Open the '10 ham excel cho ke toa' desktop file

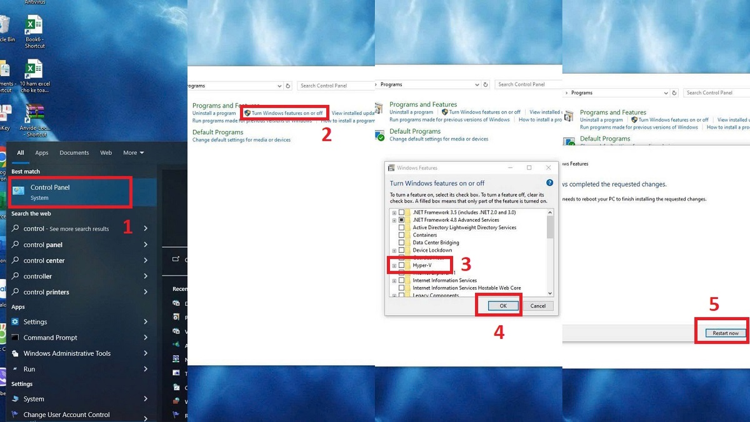[34, 76]
